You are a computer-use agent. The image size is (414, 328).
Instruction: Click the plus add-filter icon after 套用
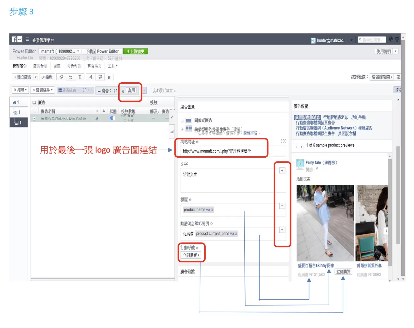[x=144, y=90]
